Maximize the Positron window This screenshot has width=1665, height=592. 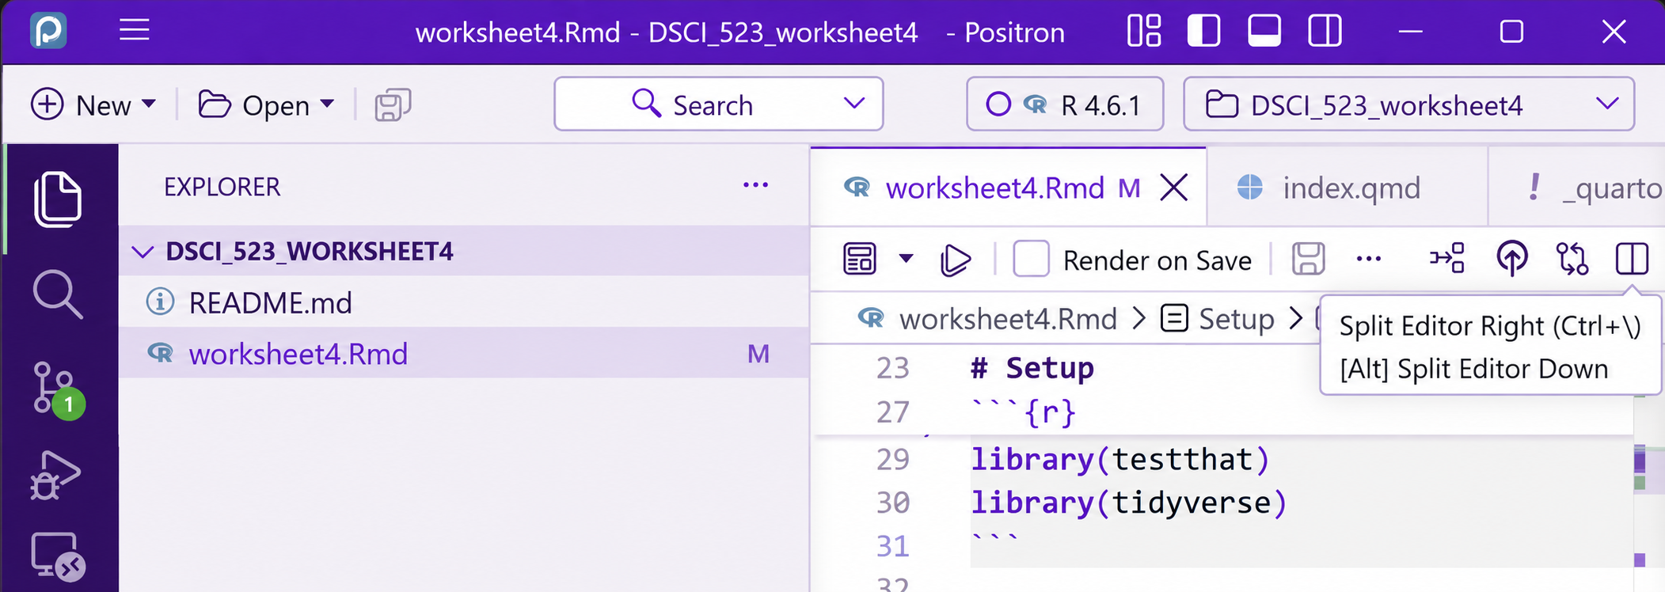pos(1511,32)
